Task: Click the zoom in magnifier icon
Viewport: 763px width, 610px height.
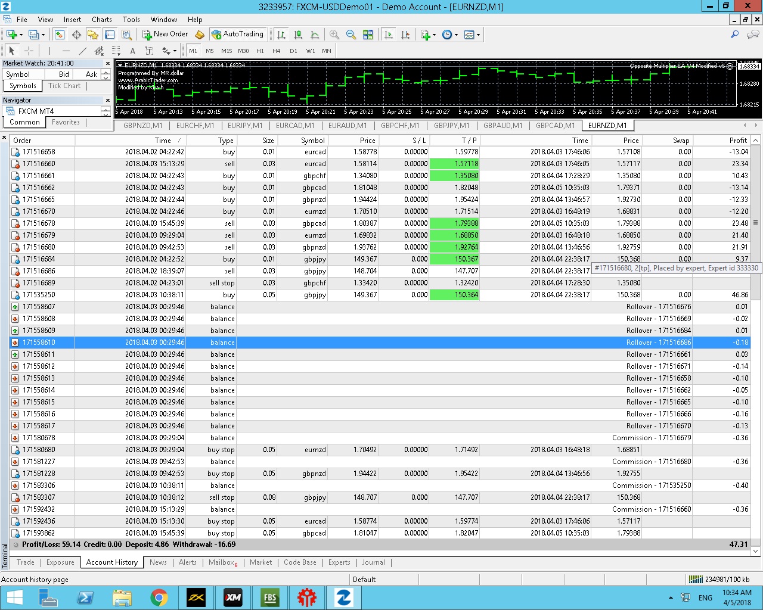Action: [x=334, y=35]
